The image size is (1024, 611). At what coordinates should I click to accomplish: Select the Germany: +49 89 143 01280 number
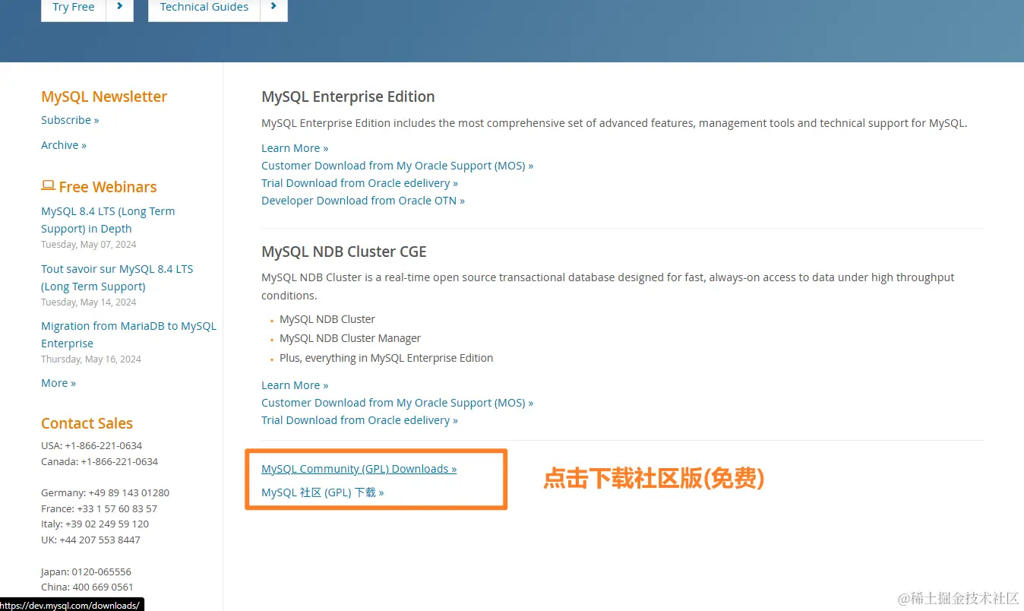[x=105, y=492]
